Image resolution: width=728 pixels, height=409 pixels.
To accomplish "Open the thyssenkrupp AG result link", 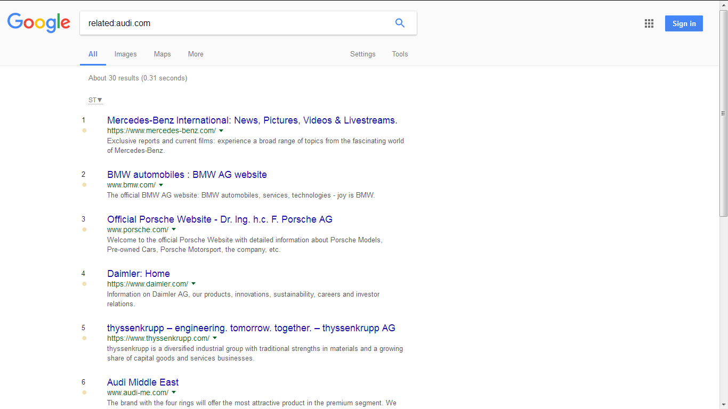I will coord(251,328).
